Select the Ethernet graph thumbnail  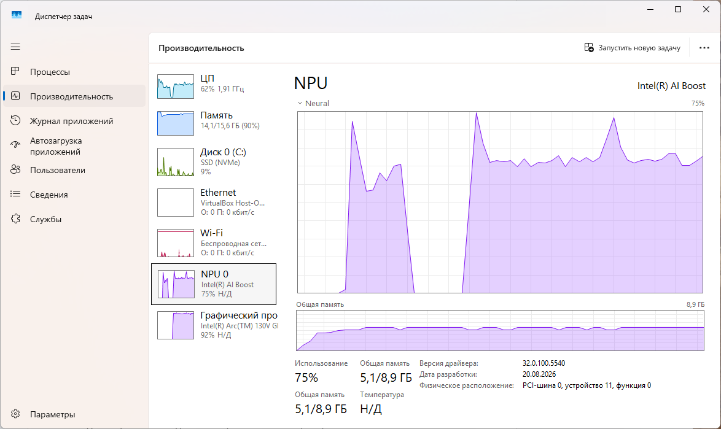[x=176, y=202]
